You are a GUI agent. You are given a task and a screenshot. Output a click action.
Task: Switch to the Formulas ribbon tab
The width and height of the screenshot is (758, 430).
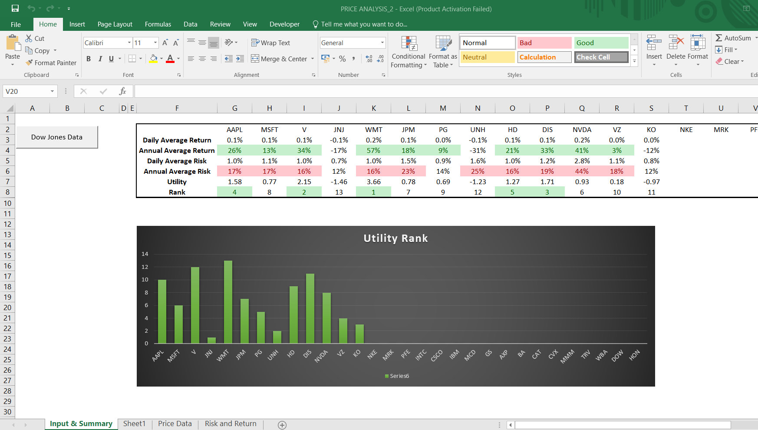pos(158,24)
